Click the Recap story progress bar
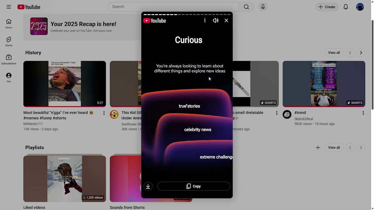The width and height of the screenshot is (374, 210). tap(187, 14)
